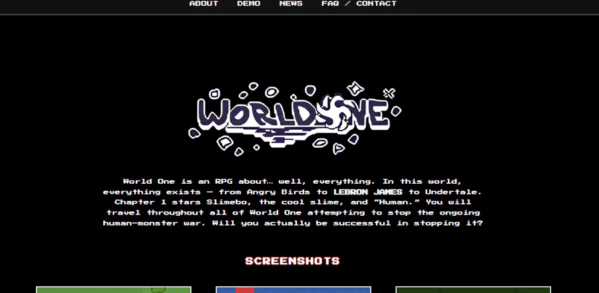Open the blue and red screenshot thumbnail

(x=294, y=290)
